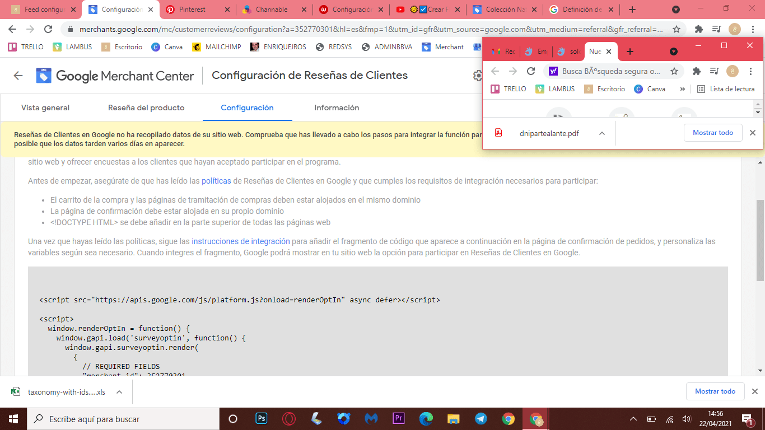Open Telegram from the taskbar

click(481, 418)
